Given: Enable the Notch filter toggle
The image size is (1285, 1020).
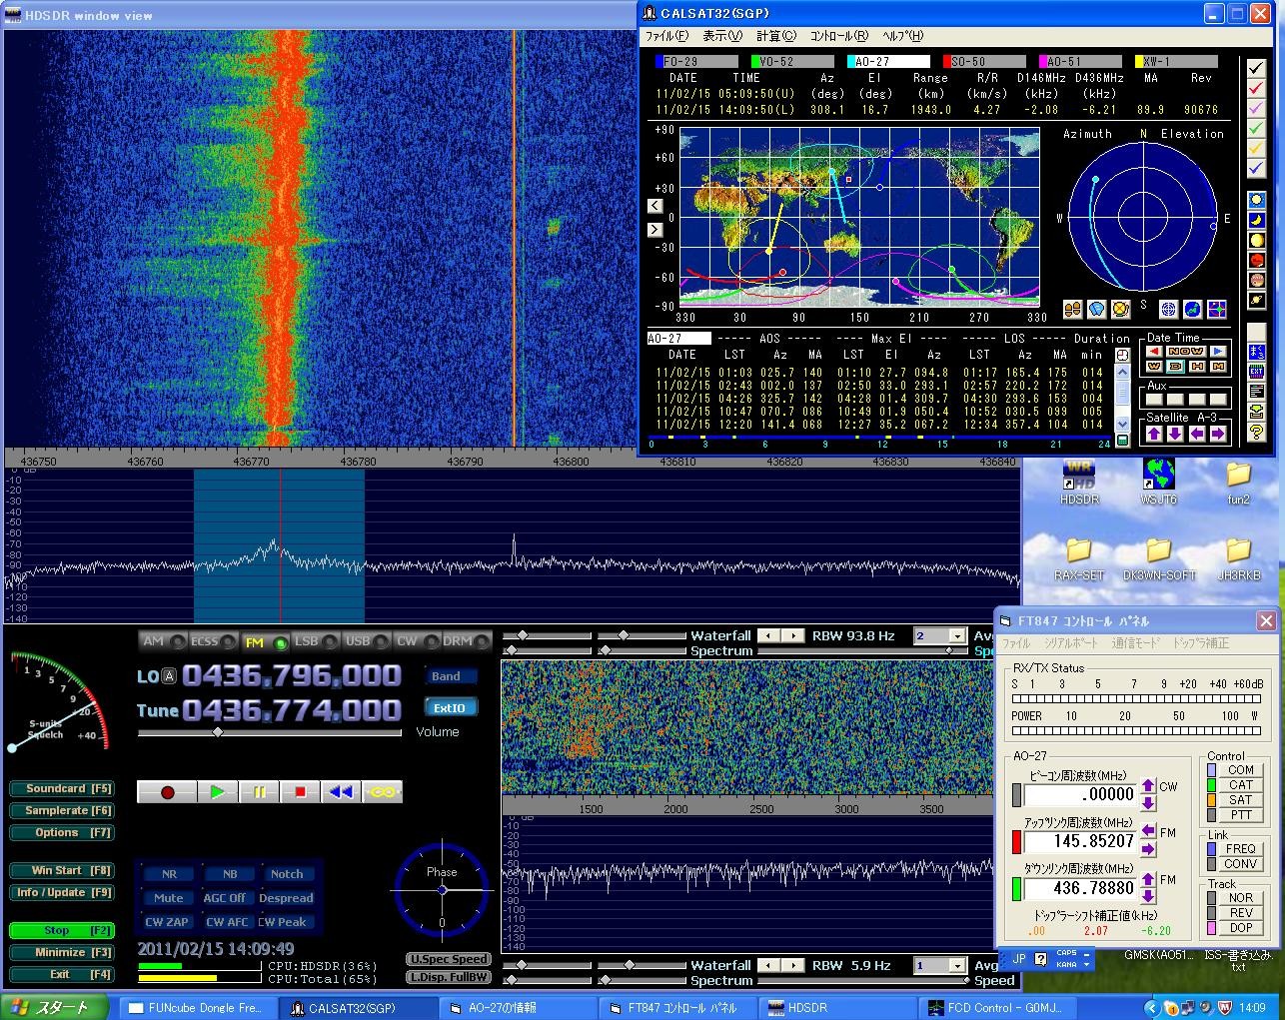Looking at the screenshot, I should pyautogui.click(x=287, y=874).
